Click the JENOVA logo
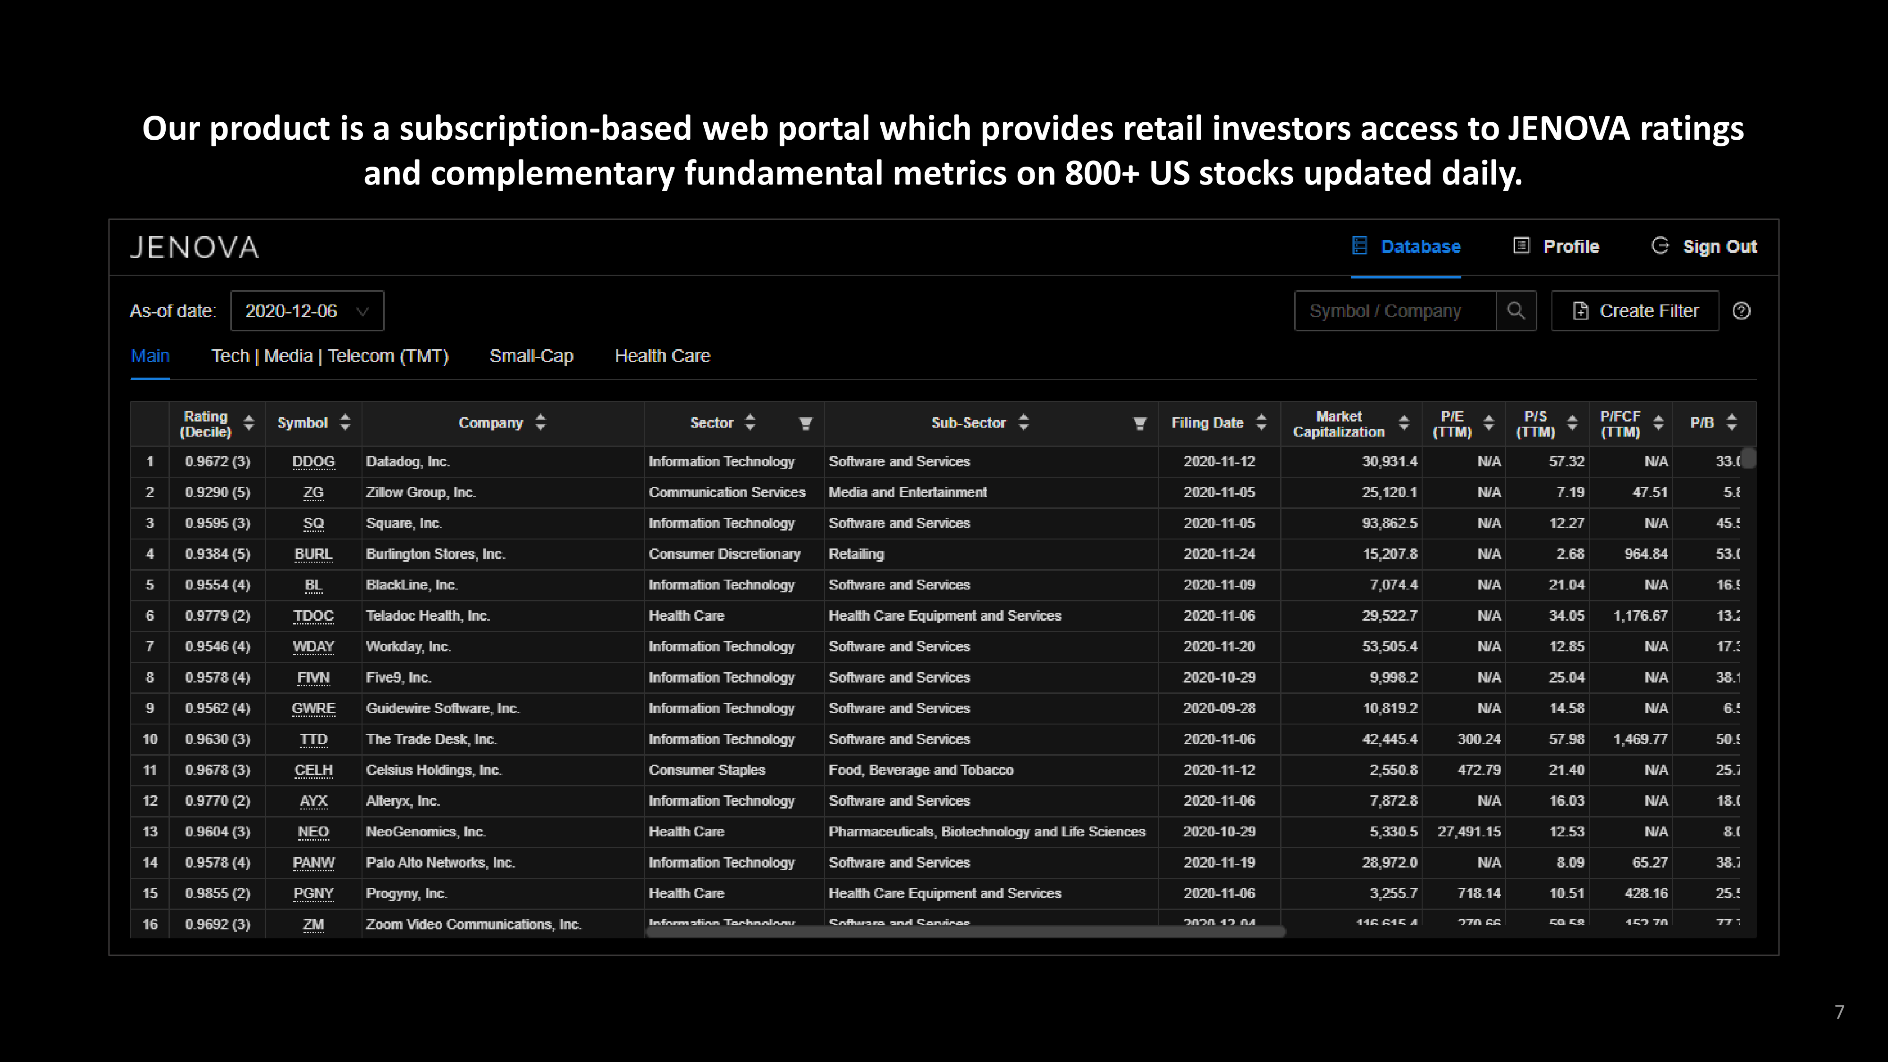 (x=194, y=248)
